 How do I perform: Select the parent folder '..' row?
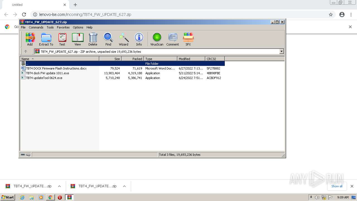pyautogui.click(x=122, y=64)
